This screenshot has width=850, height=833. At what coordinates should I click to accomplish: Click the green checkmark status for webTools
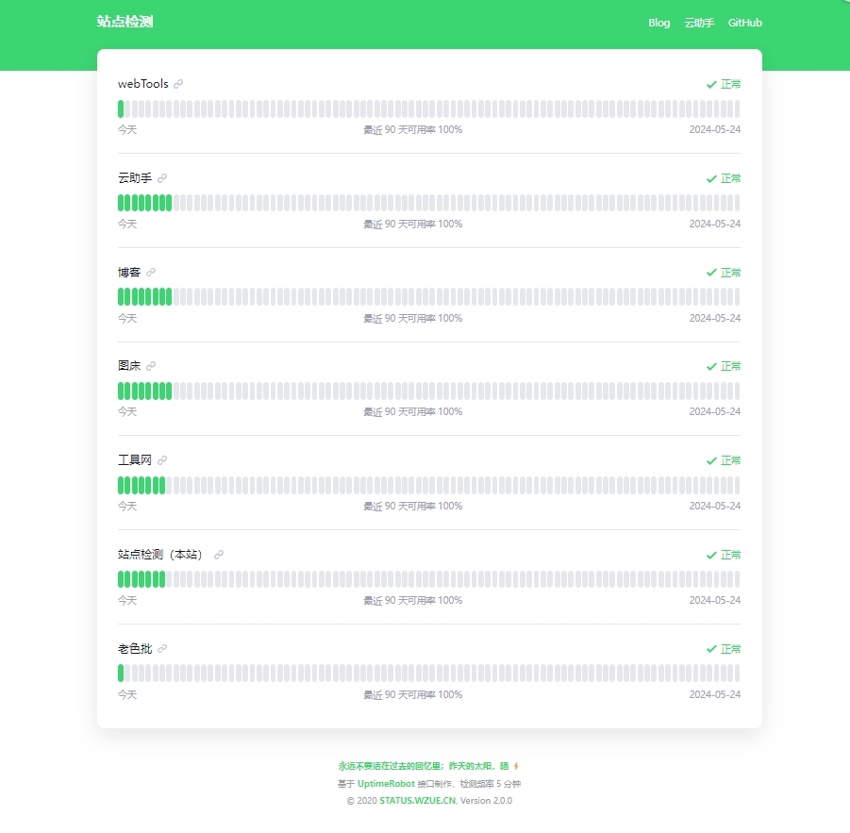tap(711, 84)
